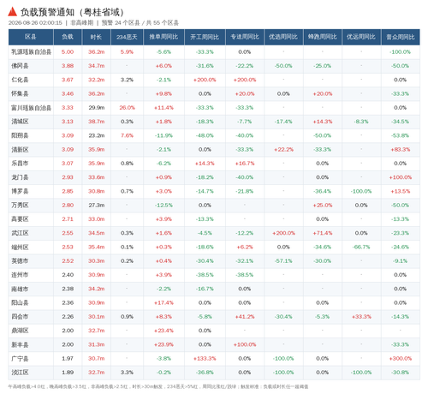Click the red warning triangle icon
Screen dimensions: 428x400
coord(12,12)
